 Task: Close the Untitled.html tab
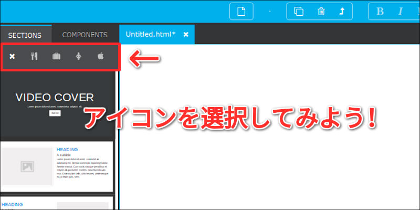[186, 34]
